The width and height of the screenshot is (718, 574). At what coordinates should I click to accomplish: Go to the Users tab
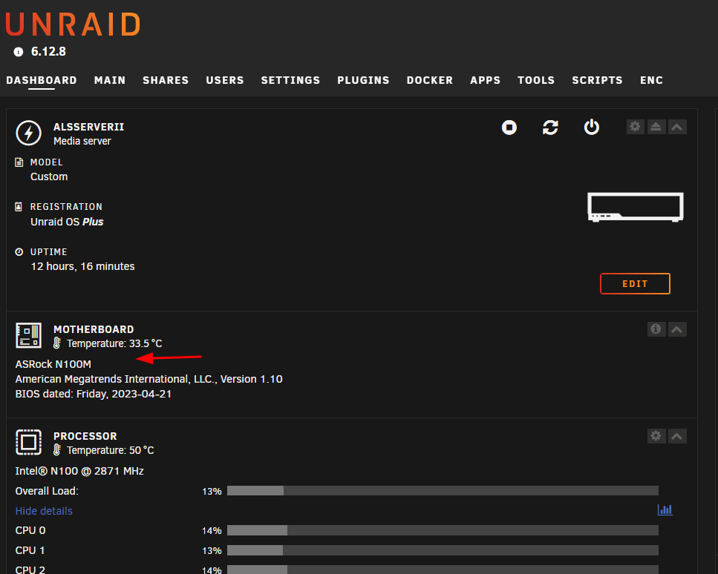(225, 81)
